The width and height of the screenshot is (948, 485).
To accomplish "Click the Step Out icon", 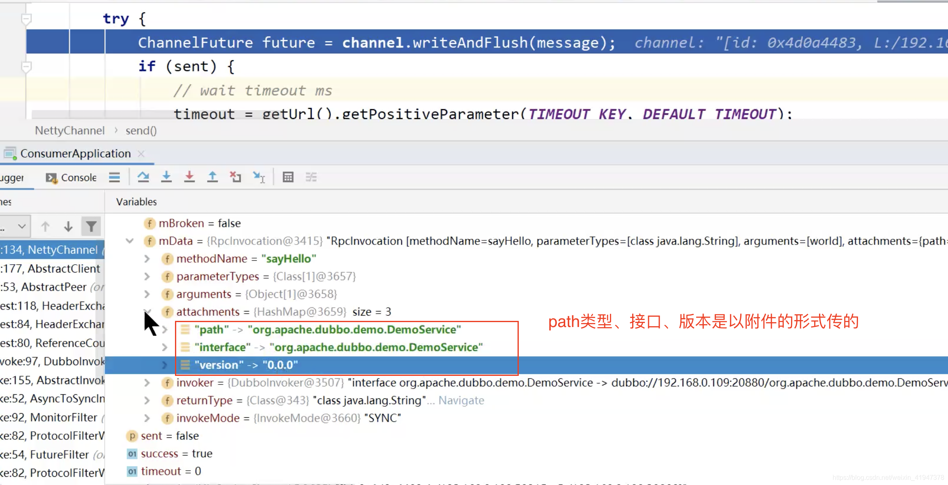I will pyautogui.click(x=212, y=177).
